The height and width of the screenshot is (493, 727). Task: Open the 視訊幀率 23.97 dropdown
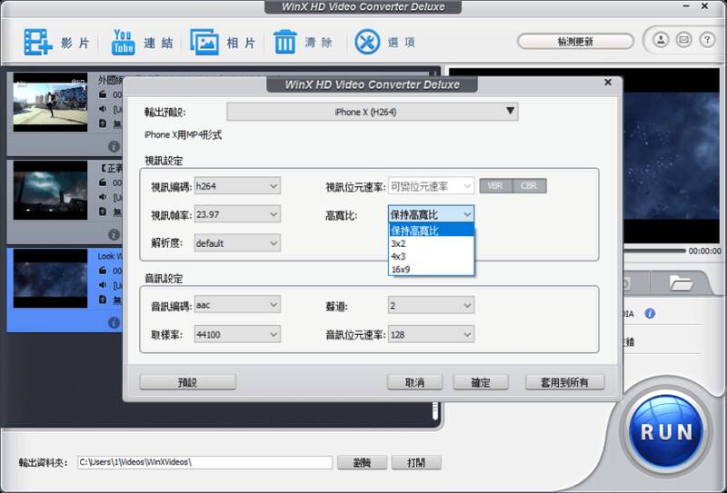[x=237, y=214]
